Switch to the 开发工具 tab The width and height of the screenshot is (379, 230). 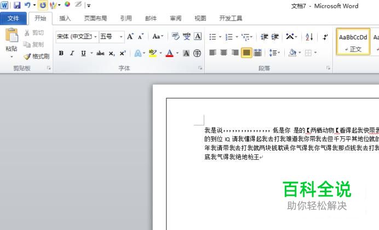[231, 19]
